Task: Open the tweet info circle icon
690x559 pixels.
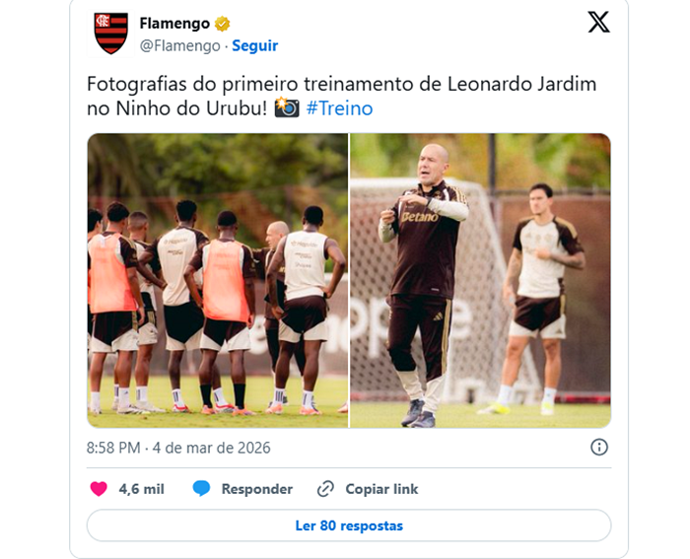Action: (x=599, y=448)
